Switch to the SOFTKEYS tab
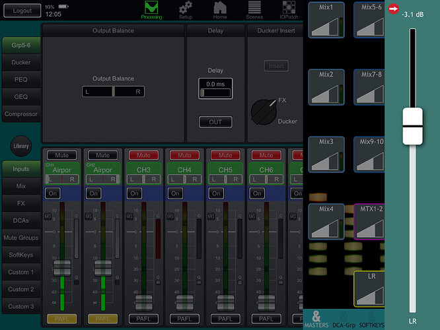This screenshot has height=330, width=440. pos(371,319)
